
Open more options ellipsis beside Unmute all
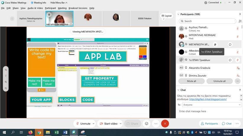(x=237, y=81)
